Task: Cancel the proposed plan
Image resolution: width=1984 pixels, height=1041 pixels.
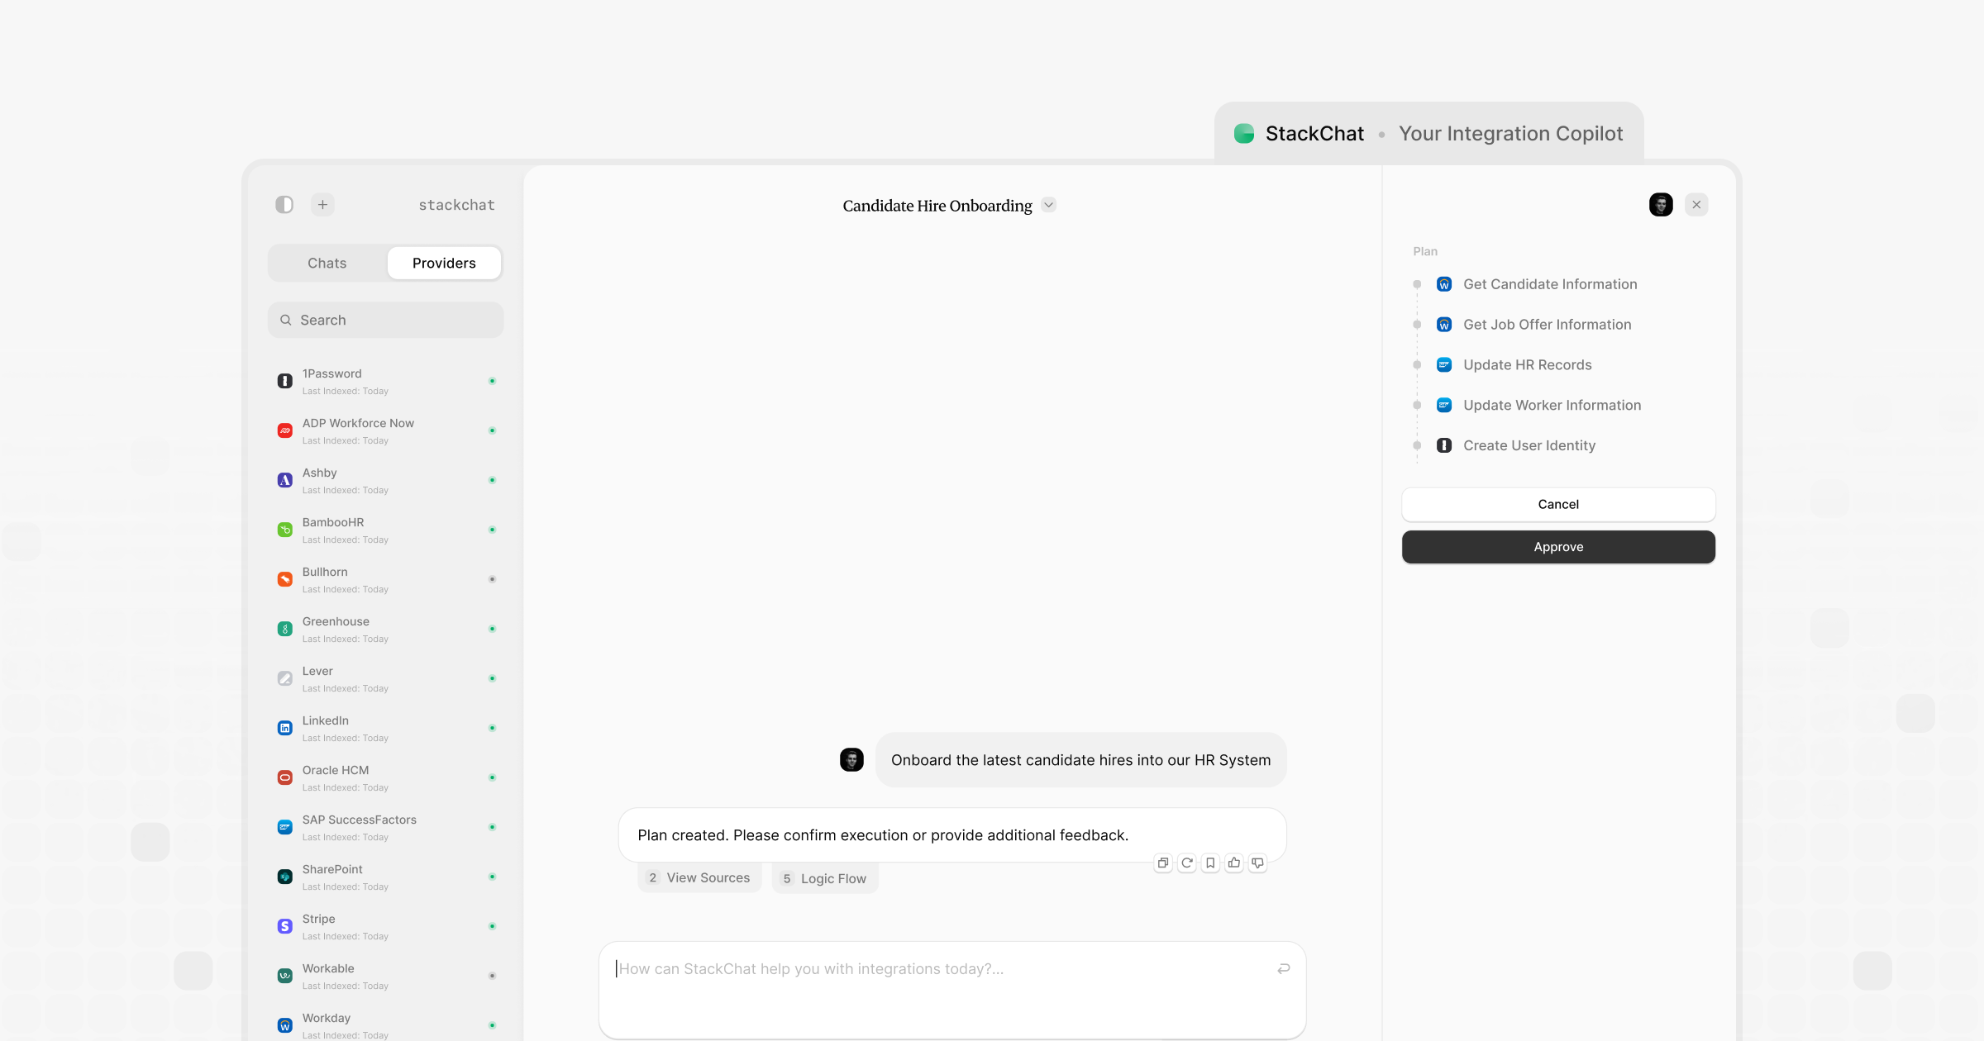Action: (x=1557, y=504)
